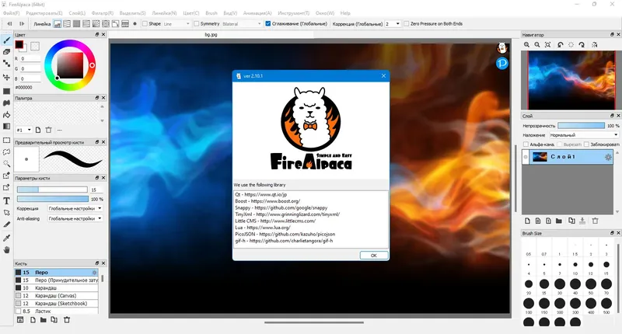Switch to the bg.jpg document tab
This screenshot has width=622, height=334.
pyautogui.click(x=211, y=35)
